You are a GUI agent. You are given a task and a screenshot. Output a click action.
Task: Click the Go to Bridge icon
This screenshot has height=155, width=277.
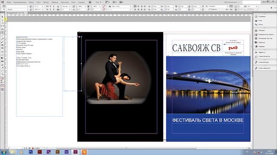[90, 2]
